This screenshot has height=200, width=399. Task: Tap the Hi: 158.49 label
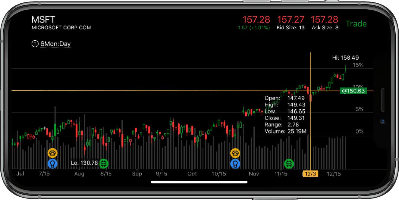click(x=345, y=58)
